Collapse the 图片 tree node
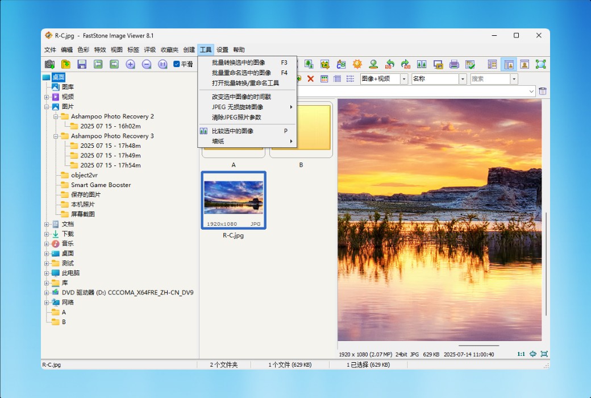Image resolution: width=591 pixels, height=398 pixels. click(x=47, y=107)
